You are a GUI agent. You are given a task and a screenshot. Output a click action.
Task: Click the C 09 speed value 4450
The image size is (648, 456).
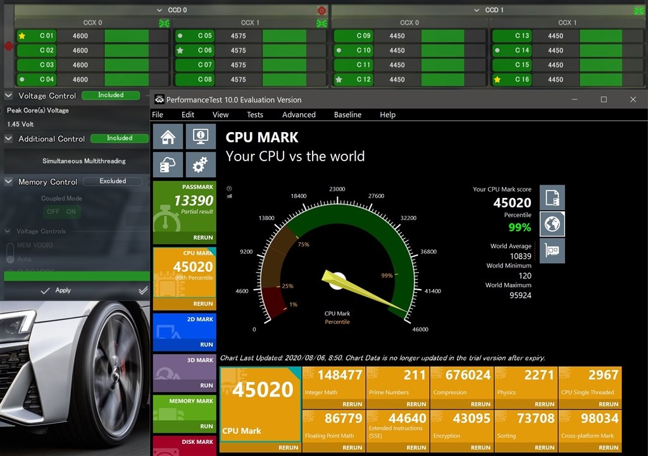point(397,36)
